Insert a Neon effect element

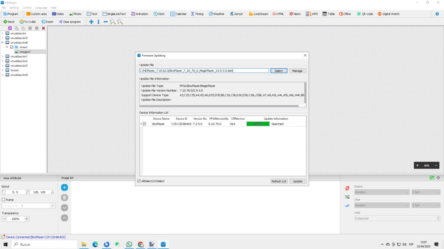[x=295, y=14]
